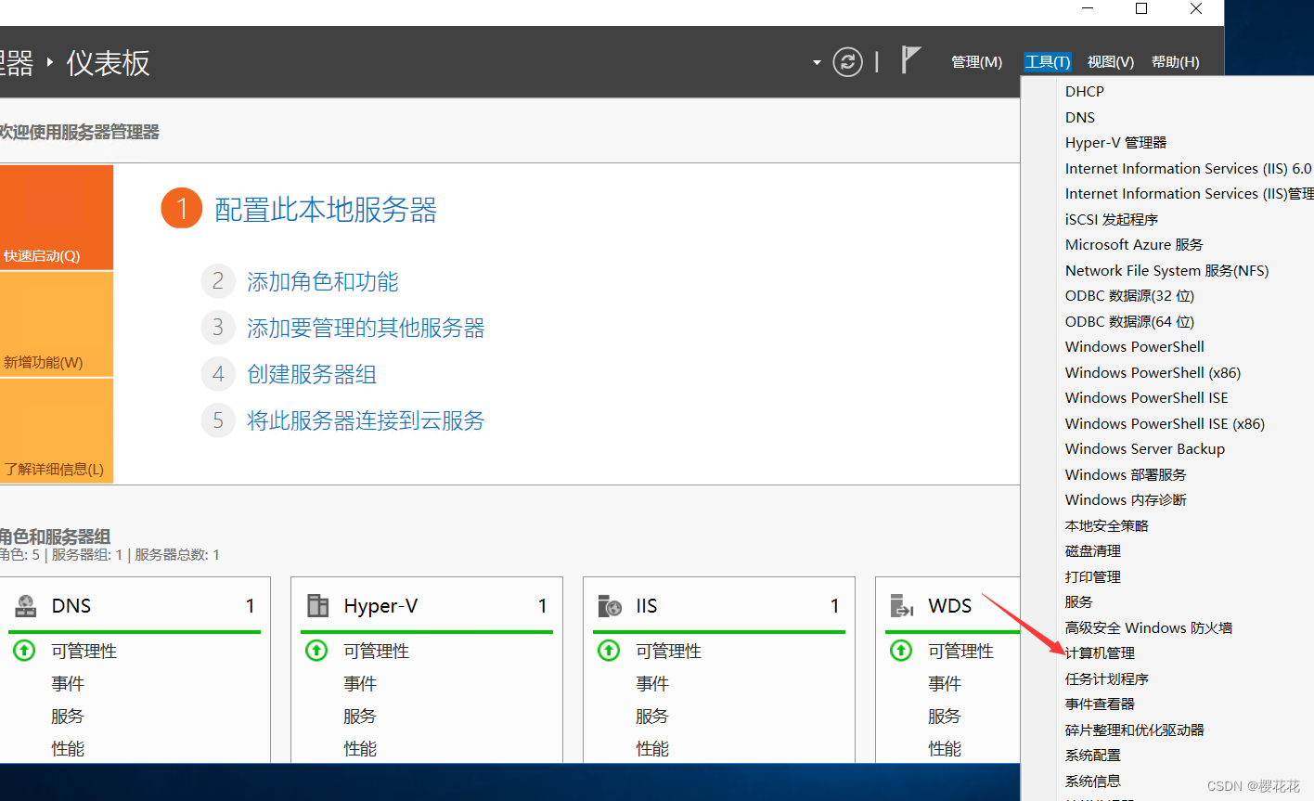
Task: Open 事件查看器
Action: point(1100,704)
